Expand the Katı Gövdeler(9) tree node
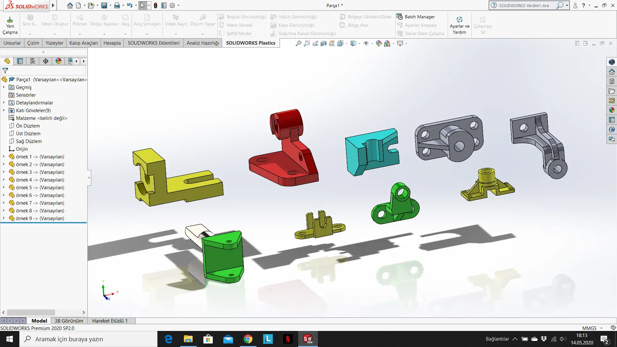 pyautogui.click(x=4, y=110)
